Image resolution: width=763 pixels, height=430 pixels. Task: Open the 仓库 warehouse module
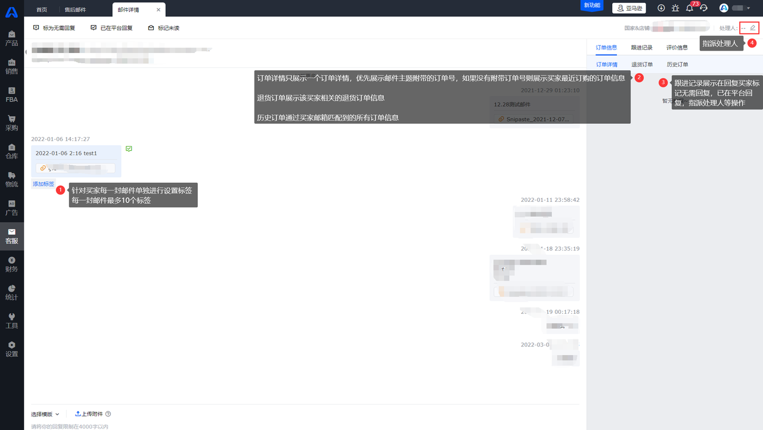pyautogui.click(x=11, y=151)
